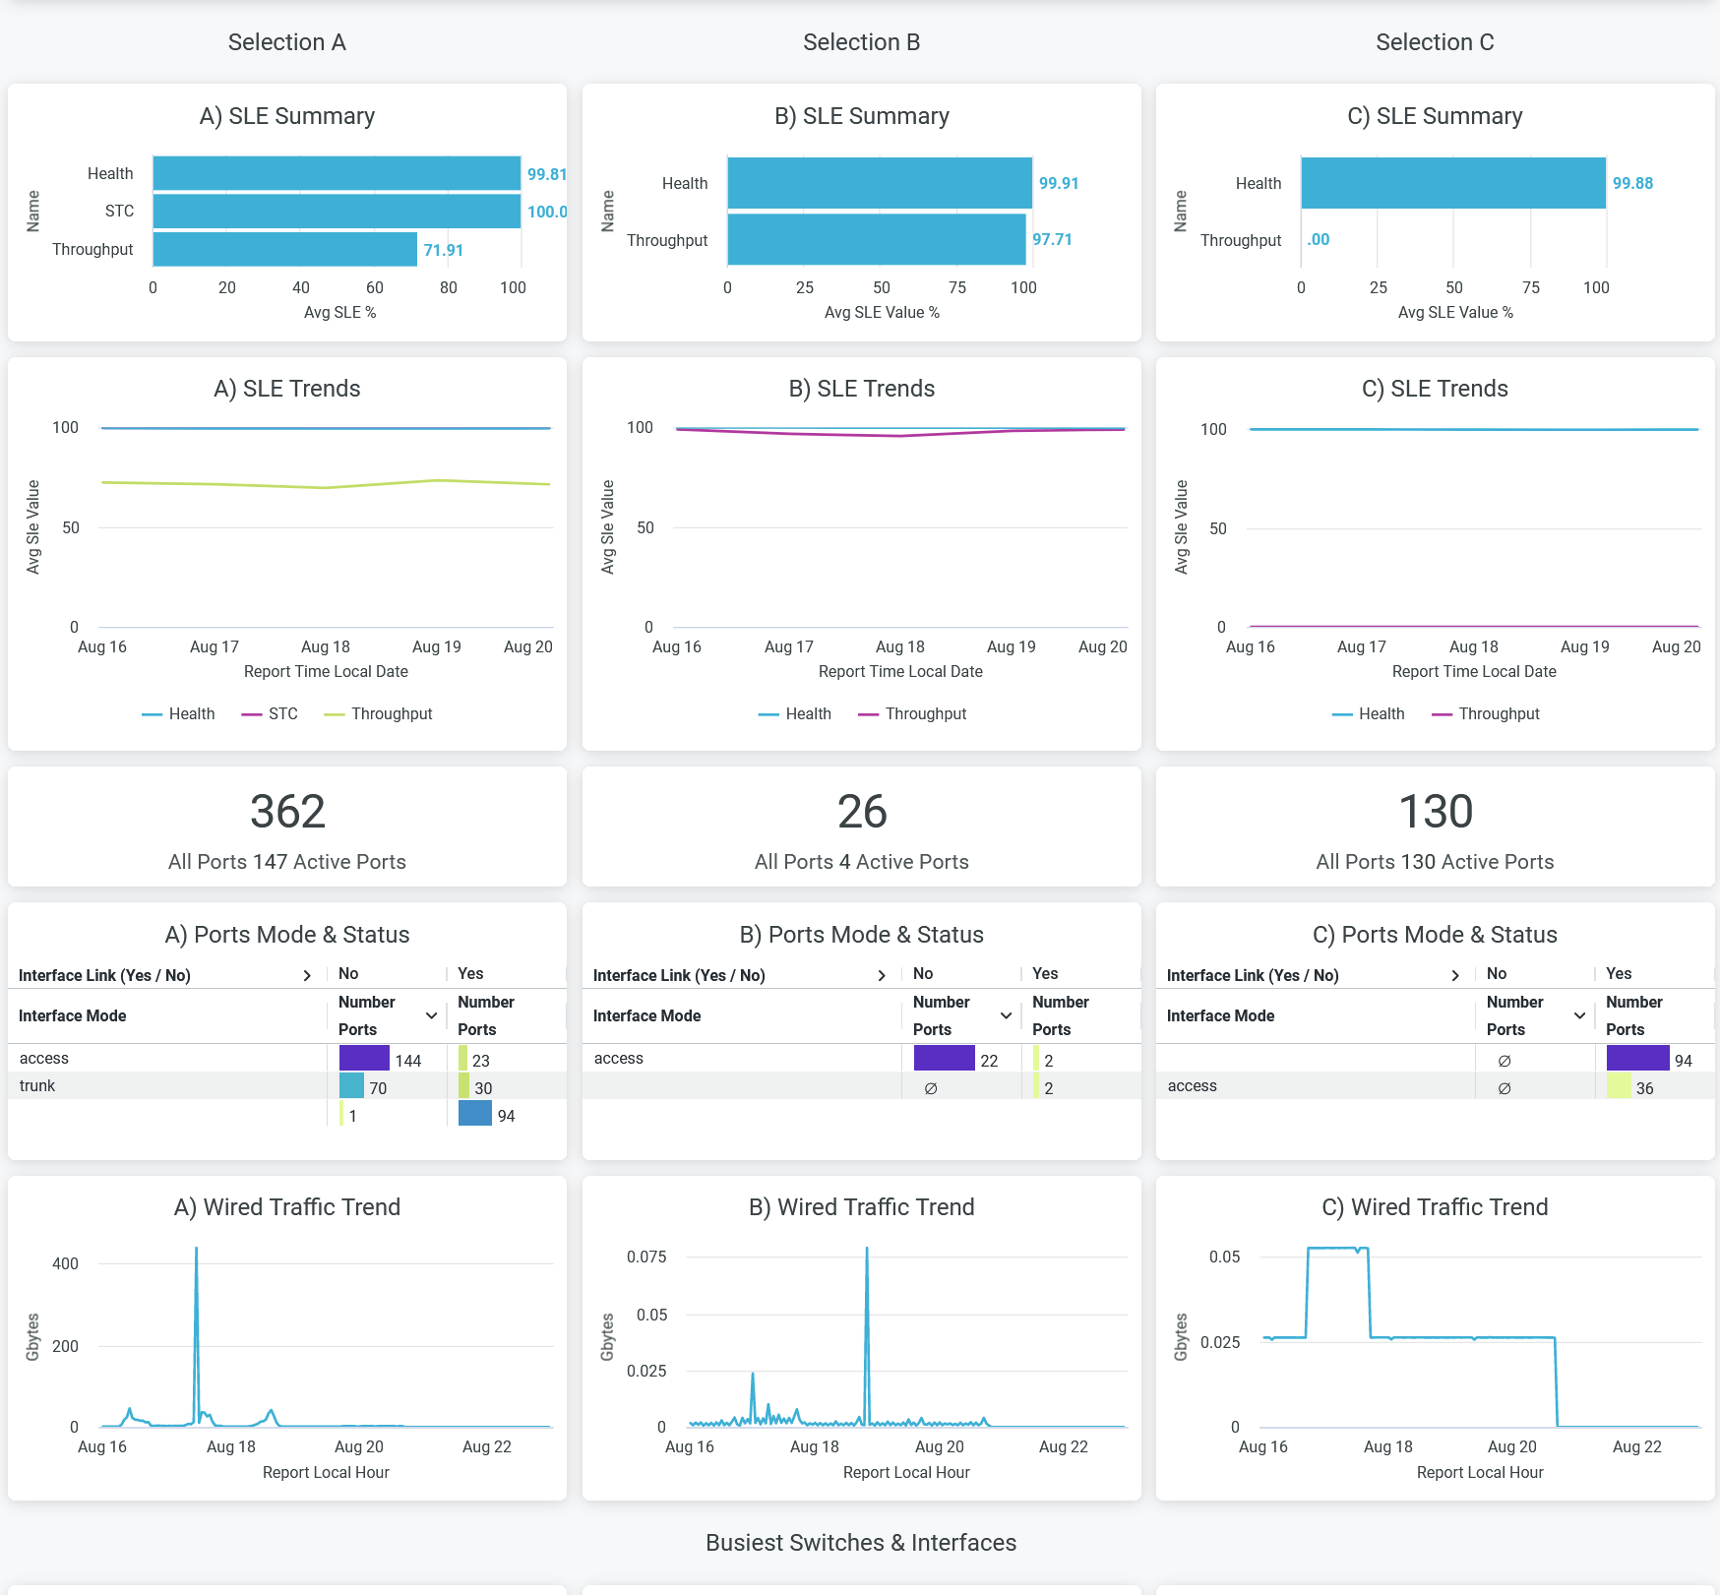Screen dimensions: 1720x1595
Task: Toggle Health legend in A) SLE Trends
Action: pyautogui.click(x=179, y=714)
